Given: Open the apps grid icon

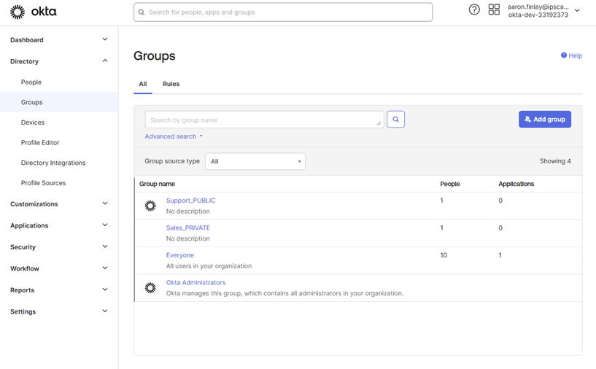Looking at the screenshot, I should pyautogui.click(x=494, y=9).
